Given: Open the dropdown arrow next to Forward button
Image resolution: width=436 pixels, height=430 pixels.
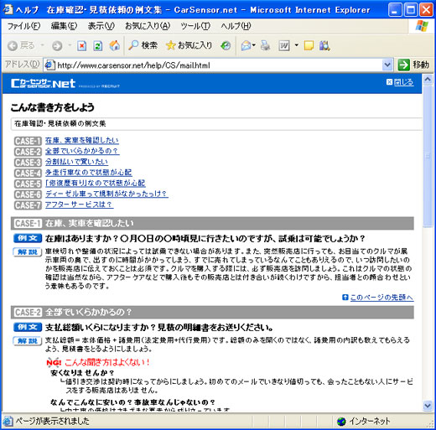Looking at the screenshot, I should [70, 45].
